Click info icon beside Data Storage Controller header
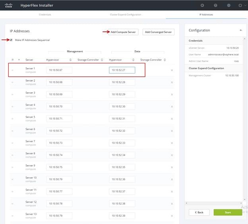248x224 pixels. (165, 60)
